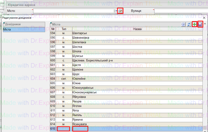Open the edit directory icon beside Місто
The height and width of the screenshot is (132, 208).
[x=120, y=11]
